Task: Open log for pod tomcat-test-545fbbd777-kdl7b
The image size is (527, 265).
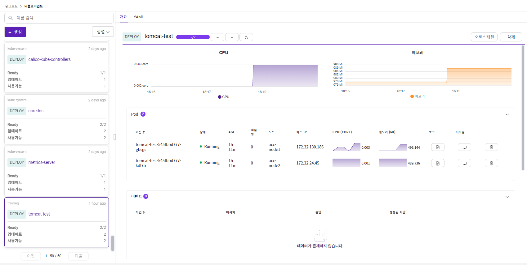Action: (x=438, y=163)
